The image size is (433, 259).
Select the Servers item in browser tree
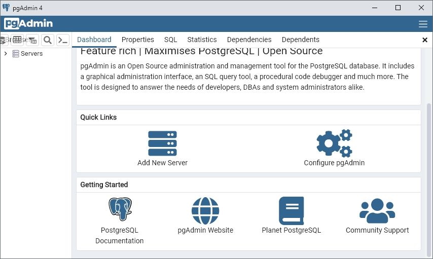[x=31, y=54]
